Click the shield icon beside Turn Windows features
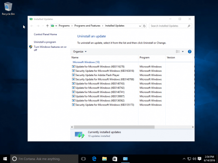This screenshot has height=163, width=218. 31,47
